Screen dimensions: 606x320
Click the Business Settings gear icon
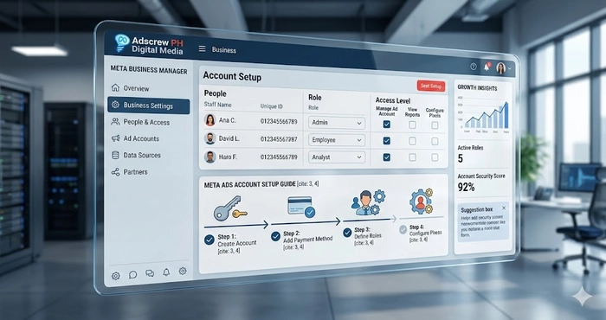[115, 105]
